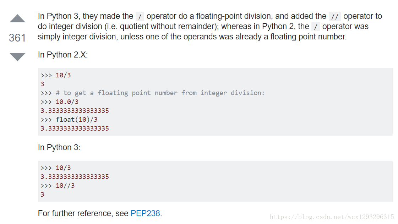This screenshot has width=398, height=224.
Task: Click the 10.0/3 code line
Action: [x=60, y=102]
